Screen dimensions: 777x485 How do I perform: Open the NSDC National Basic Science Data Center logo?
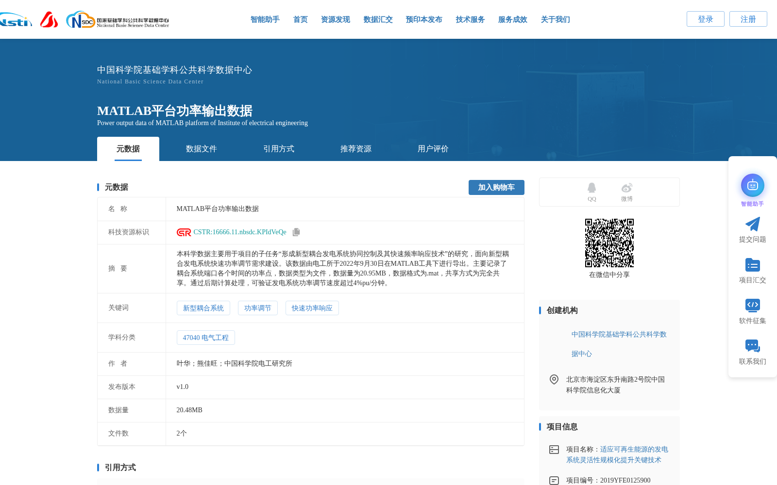118,20
